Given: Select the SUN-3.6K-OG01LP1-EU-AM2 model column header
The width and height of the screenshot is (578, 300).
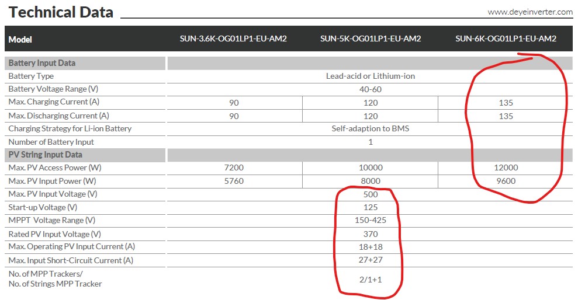Looking at the screenshot, I should coord(233,39).
